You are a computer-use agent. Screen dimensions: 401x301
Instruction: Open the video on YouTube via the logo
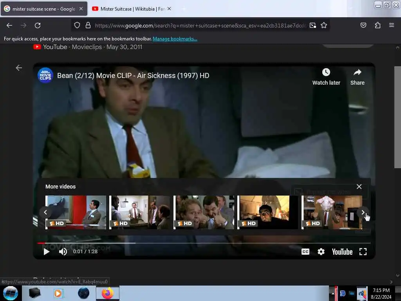tap(342, 252)
